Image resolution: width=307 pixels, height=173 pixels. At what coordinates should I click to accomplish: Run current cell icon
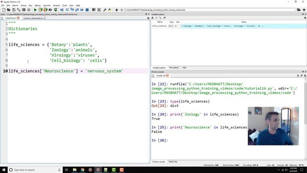point(40,10)
